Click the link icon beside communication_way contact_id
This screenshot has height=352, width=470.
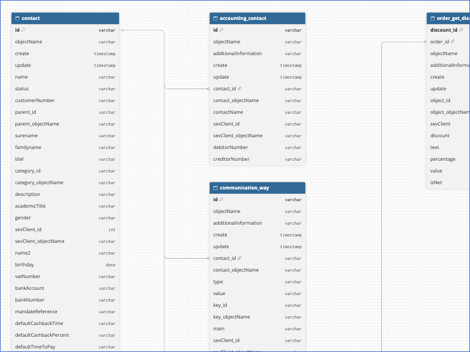tap(239, 258)
